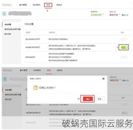Select 安全设置 in the undimmed sidebar
The image size is (133, 130).
8,24
